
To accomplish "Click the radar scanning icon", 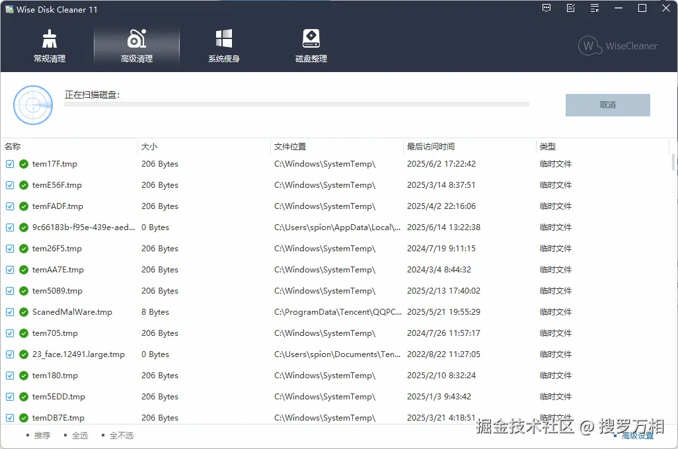I will pos(33,105).
